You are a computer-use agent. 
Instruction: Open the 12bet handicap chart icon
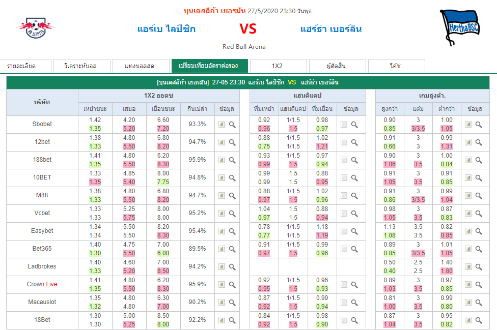[x=344, y=142]
